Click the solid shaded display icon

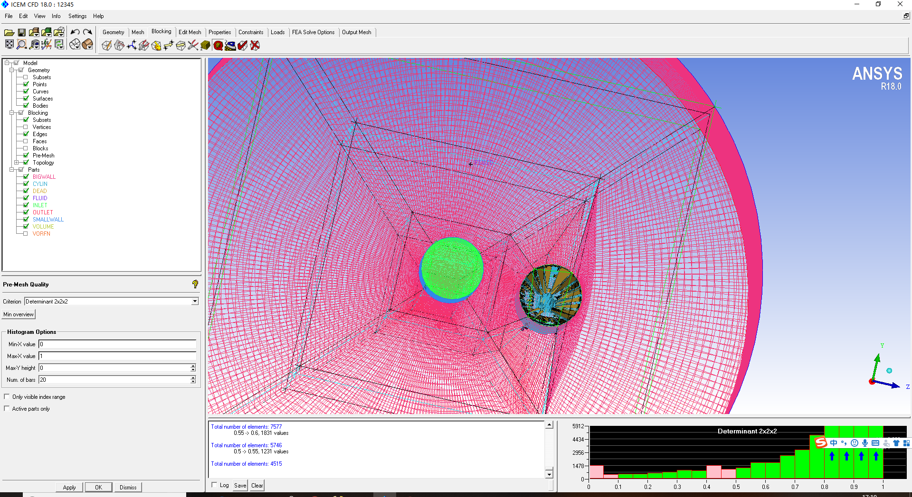[87, 44]
